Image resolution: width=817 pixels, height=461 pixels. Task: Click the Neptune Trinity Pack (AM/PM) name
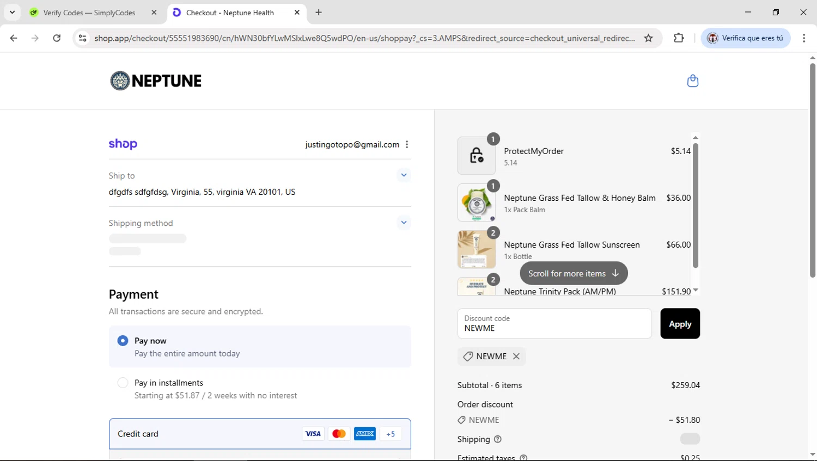tap(560, 291)
